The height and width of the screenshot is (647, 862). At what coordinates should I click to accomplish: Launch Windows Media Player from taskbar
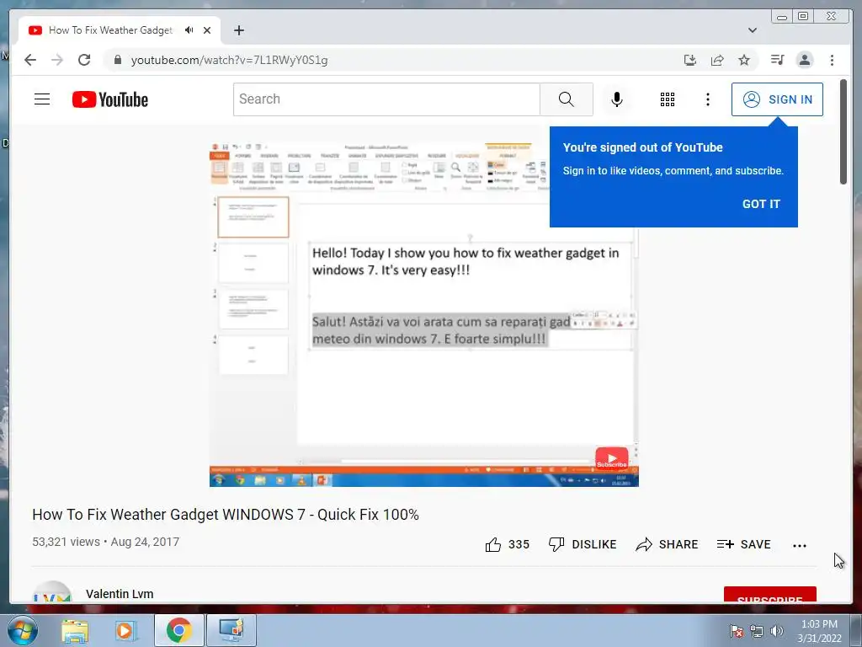click(x=125, y=630)
